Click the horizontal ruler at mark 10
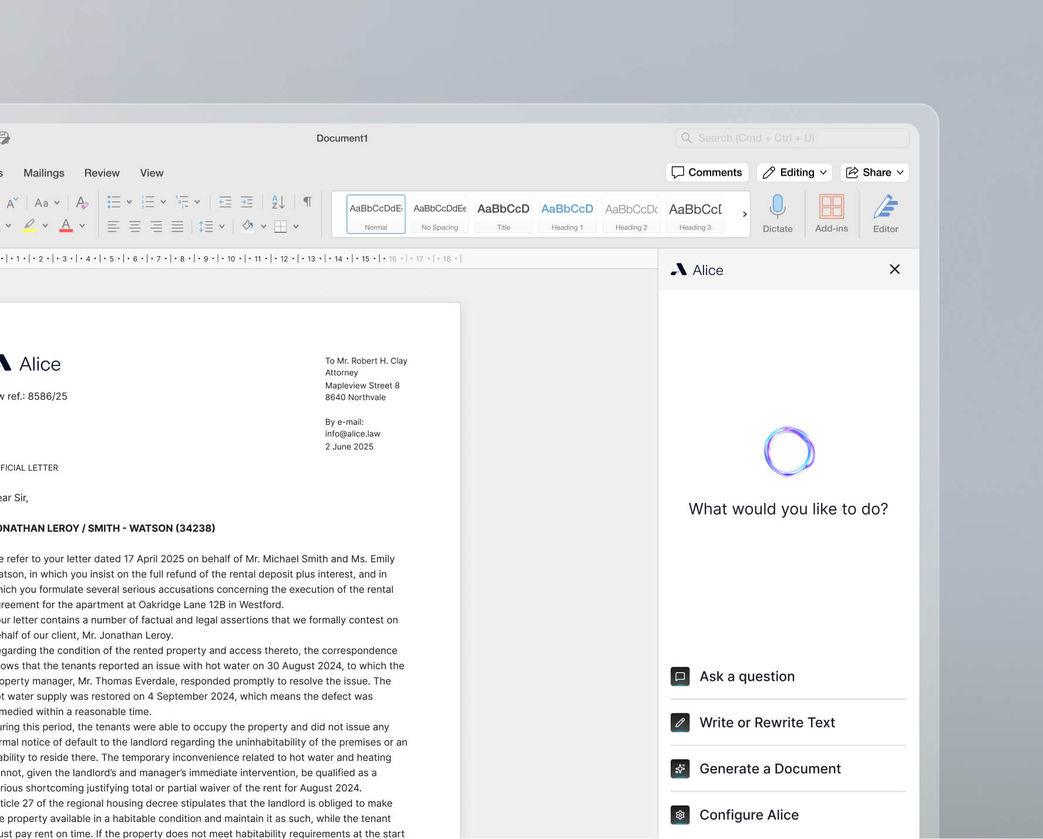 (x=231, y=259)
